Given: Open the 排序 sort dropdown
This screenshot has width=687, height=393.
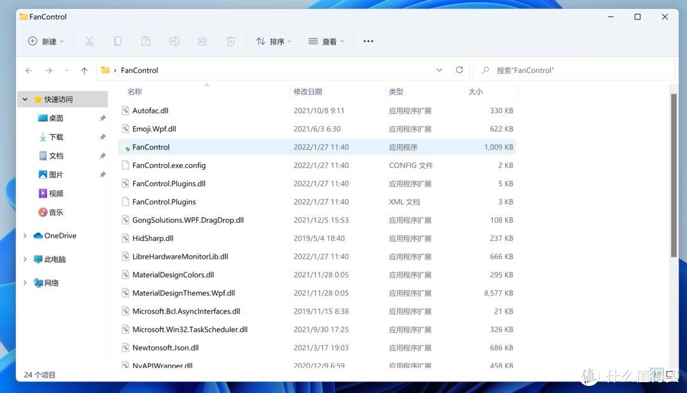Looking at the screenshot, I should [274, 41].
